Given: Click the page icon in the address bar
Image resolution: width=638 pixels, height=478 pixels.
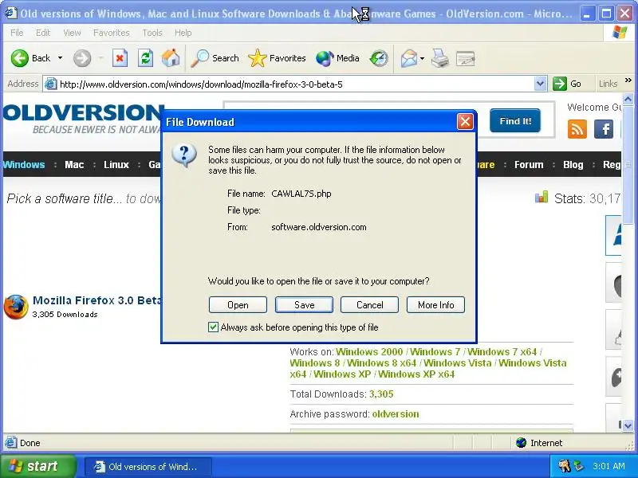Looking at the screenshot, I should tap(50, 84).
